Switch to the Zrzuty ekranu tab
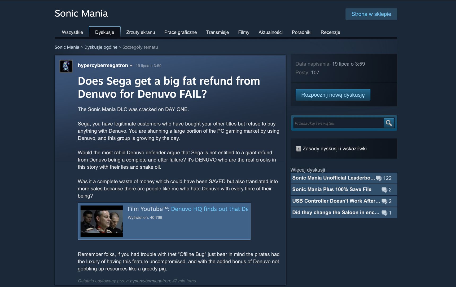The width and height of the screenshot is (456, 287). pyautogui.click(x=141, y=32)
